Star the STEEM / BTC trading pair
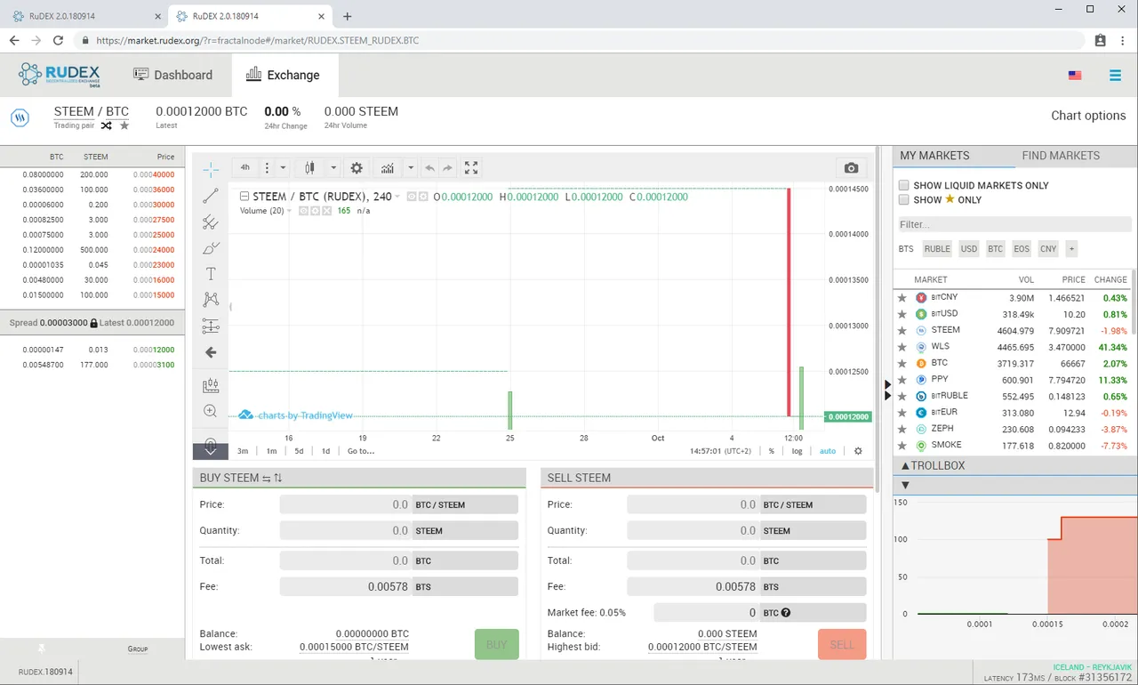 [124, 125]
